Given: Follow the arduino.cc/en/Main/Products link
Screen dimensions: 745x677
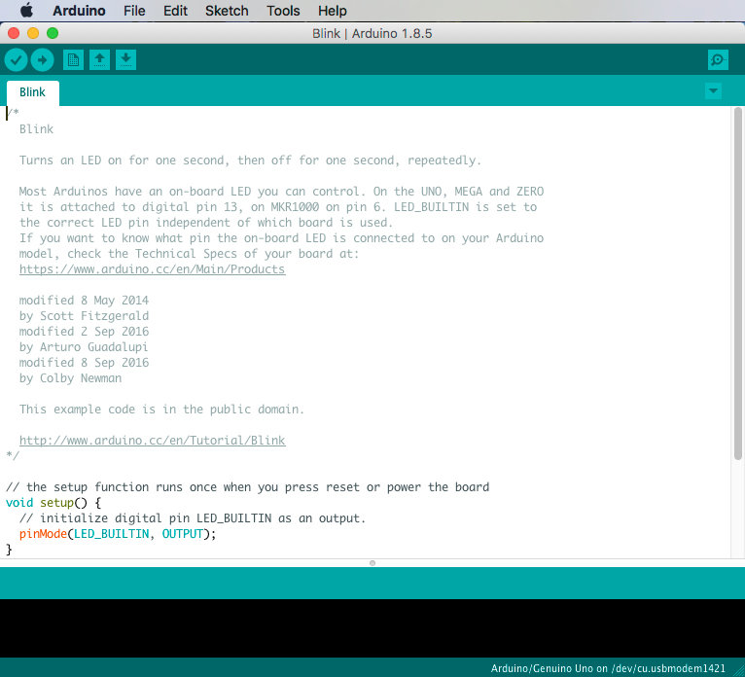Looking at the screenshot, I should (x=152, y=269).
